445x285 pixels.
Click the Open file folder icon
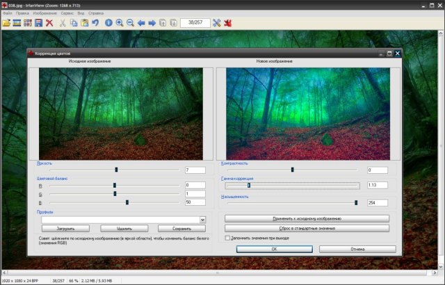(x=6, y=23)
